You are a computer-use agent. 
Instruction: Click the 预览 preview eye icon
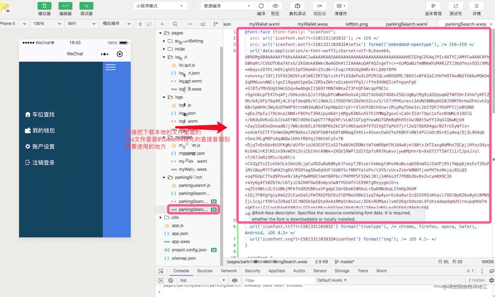275,6
